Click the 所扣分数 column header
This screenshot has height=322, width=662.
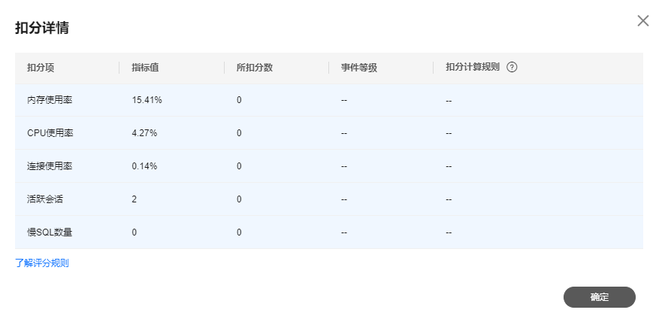pyautogui.click(x=255, y=67)
